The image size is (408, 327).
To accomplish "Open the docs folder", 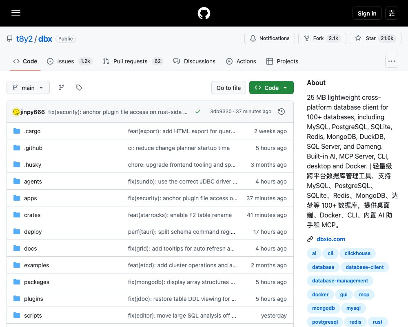I will coord(31,249).
